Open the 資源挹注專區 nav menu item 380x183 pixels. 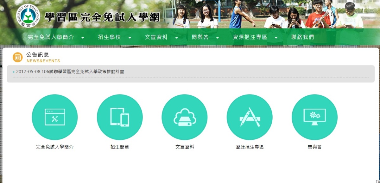pos(250,37)
